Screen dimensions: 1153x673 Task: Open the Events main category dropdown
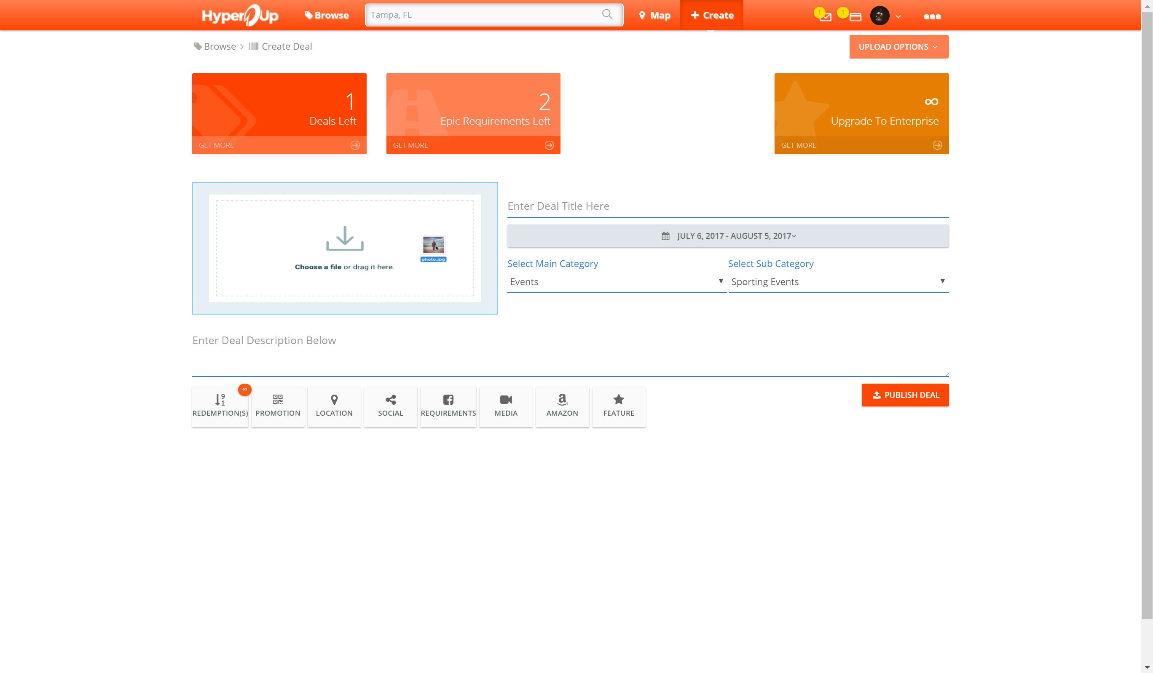pyautogui.click(x=616, y=282)
